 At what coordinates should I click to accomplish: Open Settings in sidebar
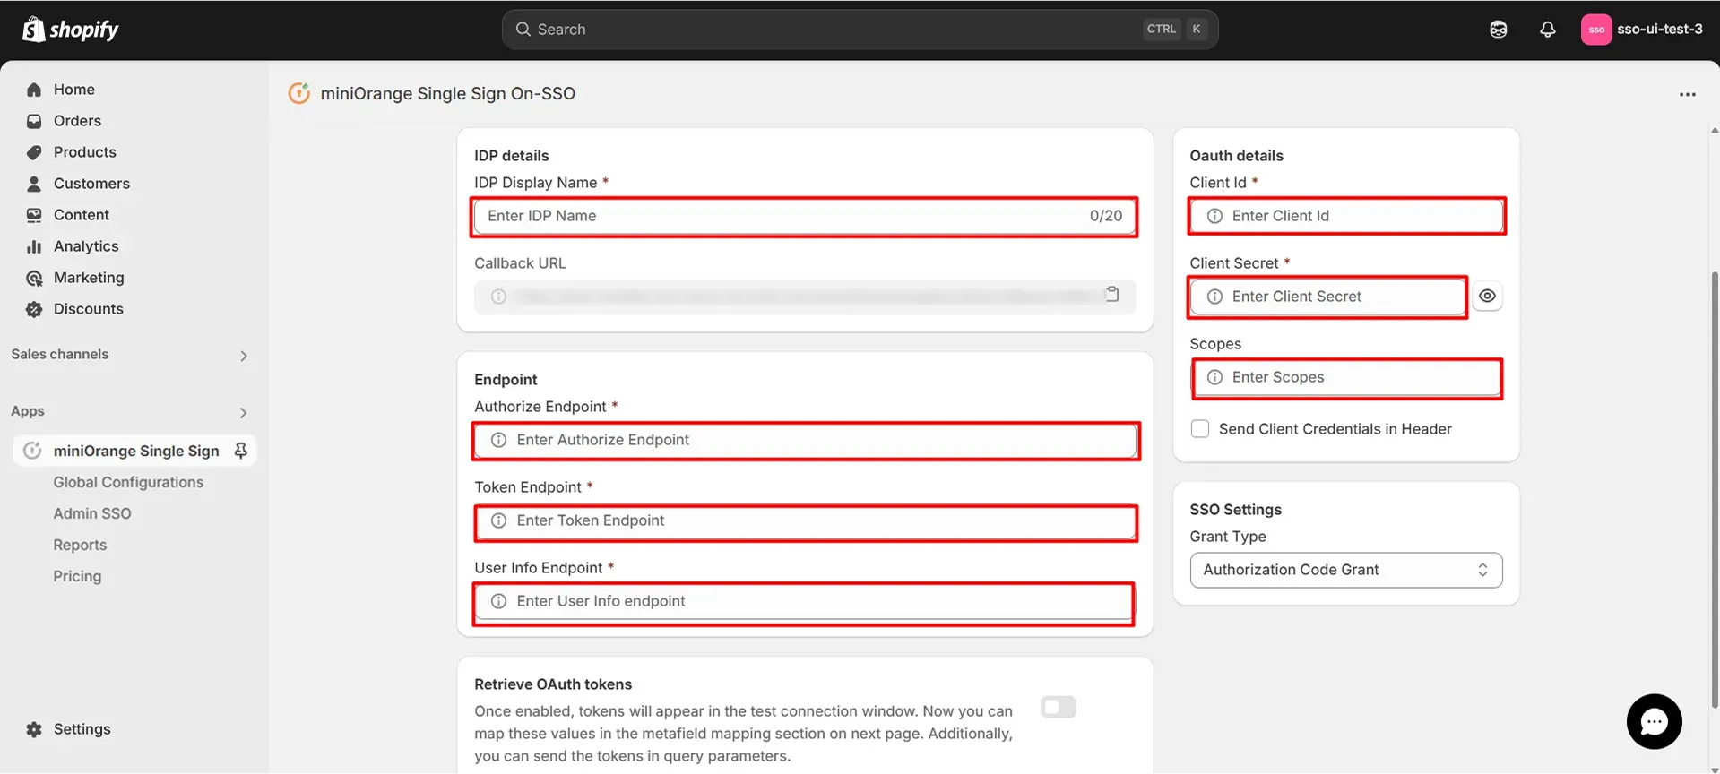click(x=82, y=729)
